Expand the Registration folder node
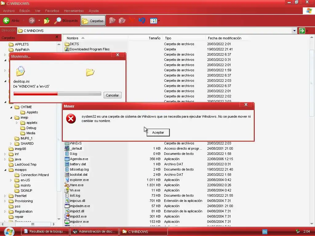The image size is (315, 236). pos(5,211)
